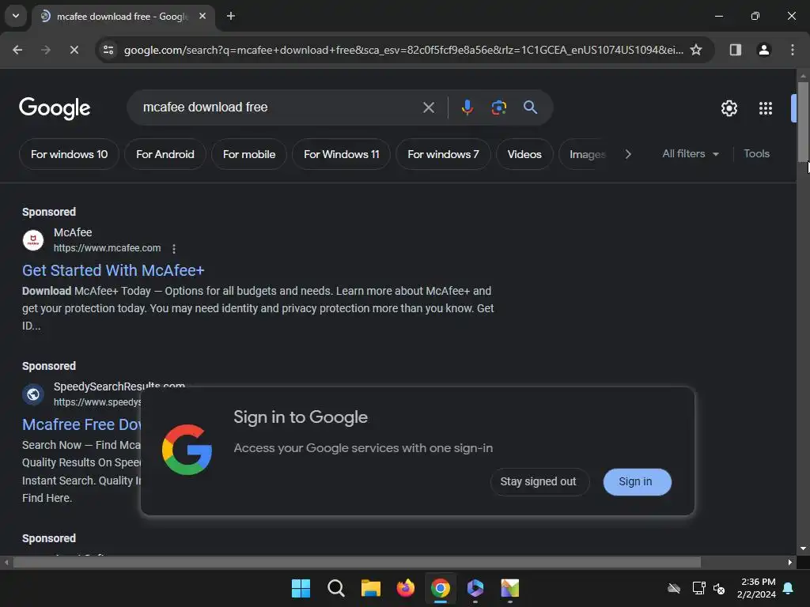The height and width of the screenshot is (607, 810).
Task: Bookmark this page with star icon
Action: click(696, 50)
